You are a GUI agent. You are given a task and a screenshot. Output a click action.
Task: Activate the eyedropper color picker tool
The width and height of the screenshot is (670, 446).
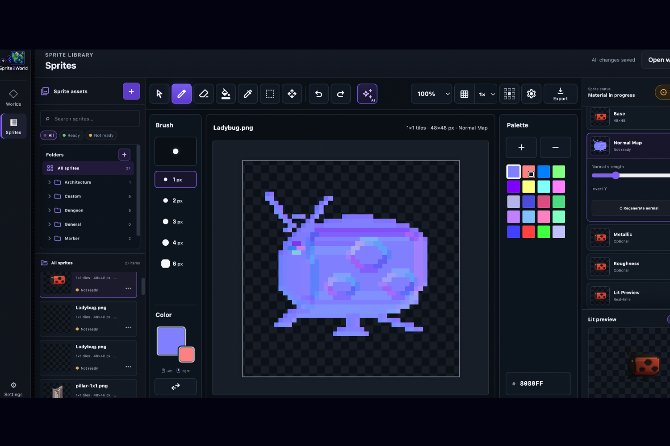coord(248,94)
